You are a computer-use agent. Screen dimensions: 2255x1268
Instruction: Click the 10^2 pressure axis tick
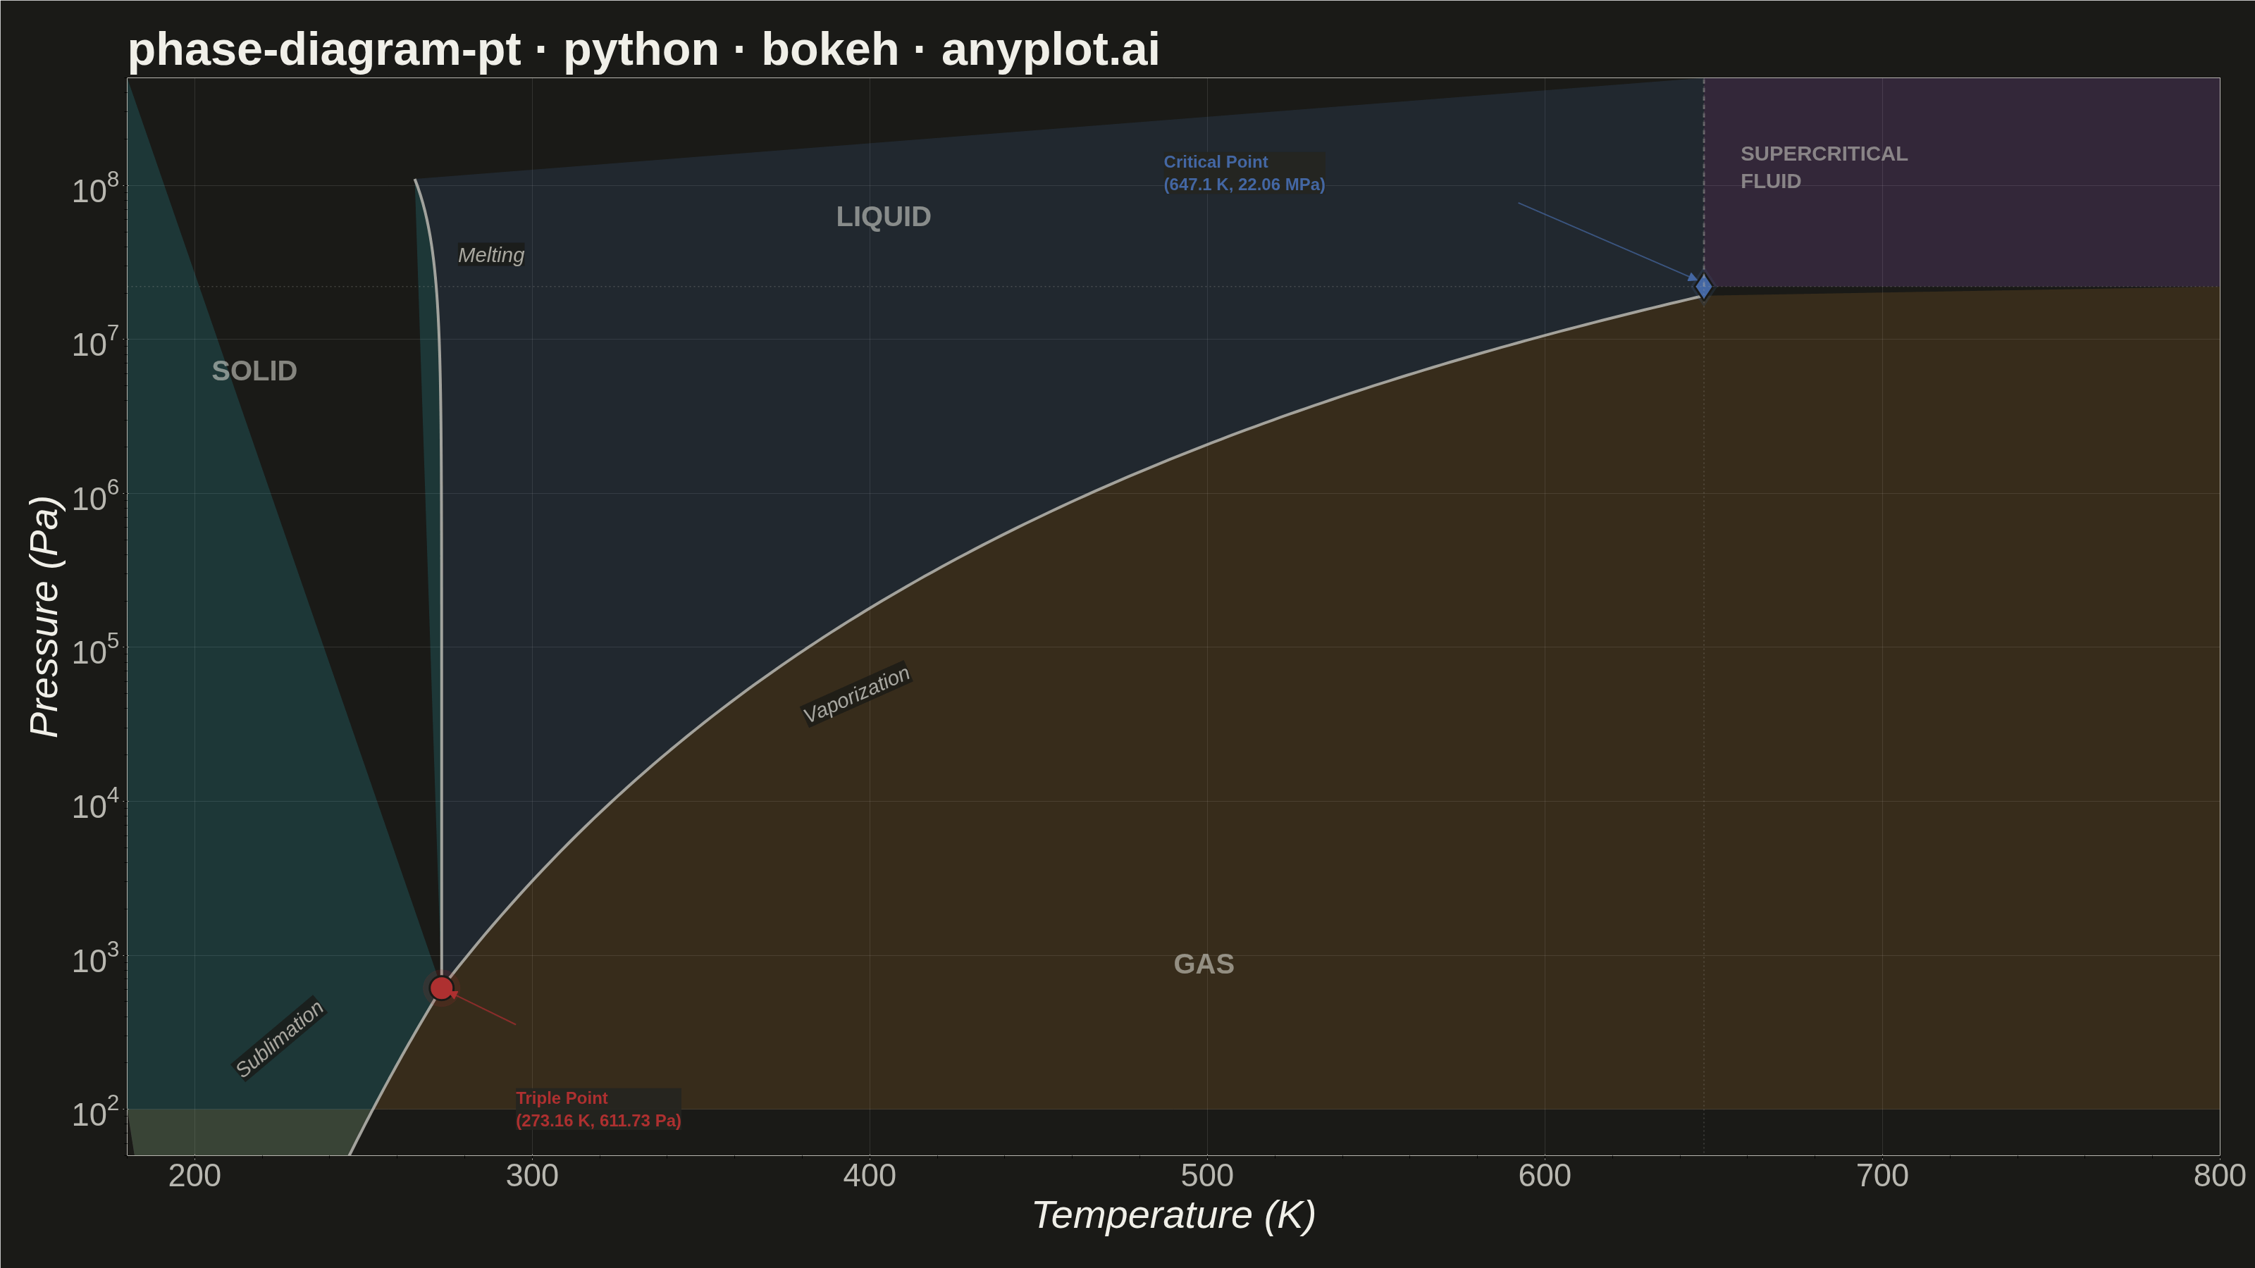tap(94, 1112)
